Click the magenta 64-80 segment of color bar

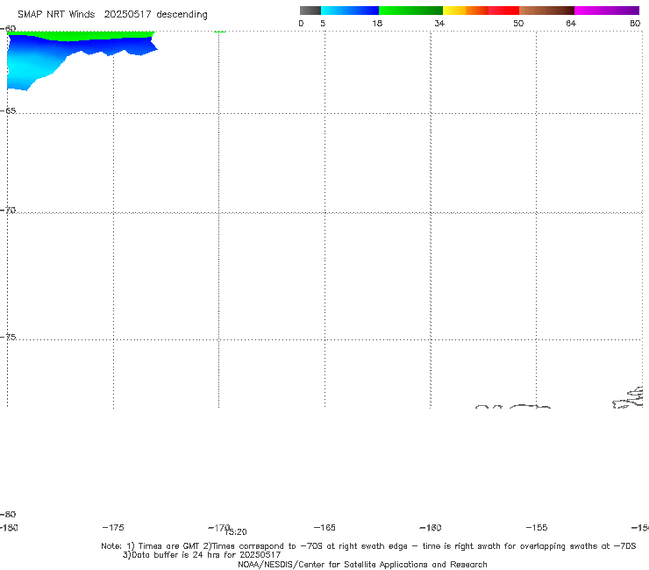click(x=607, y=11)
